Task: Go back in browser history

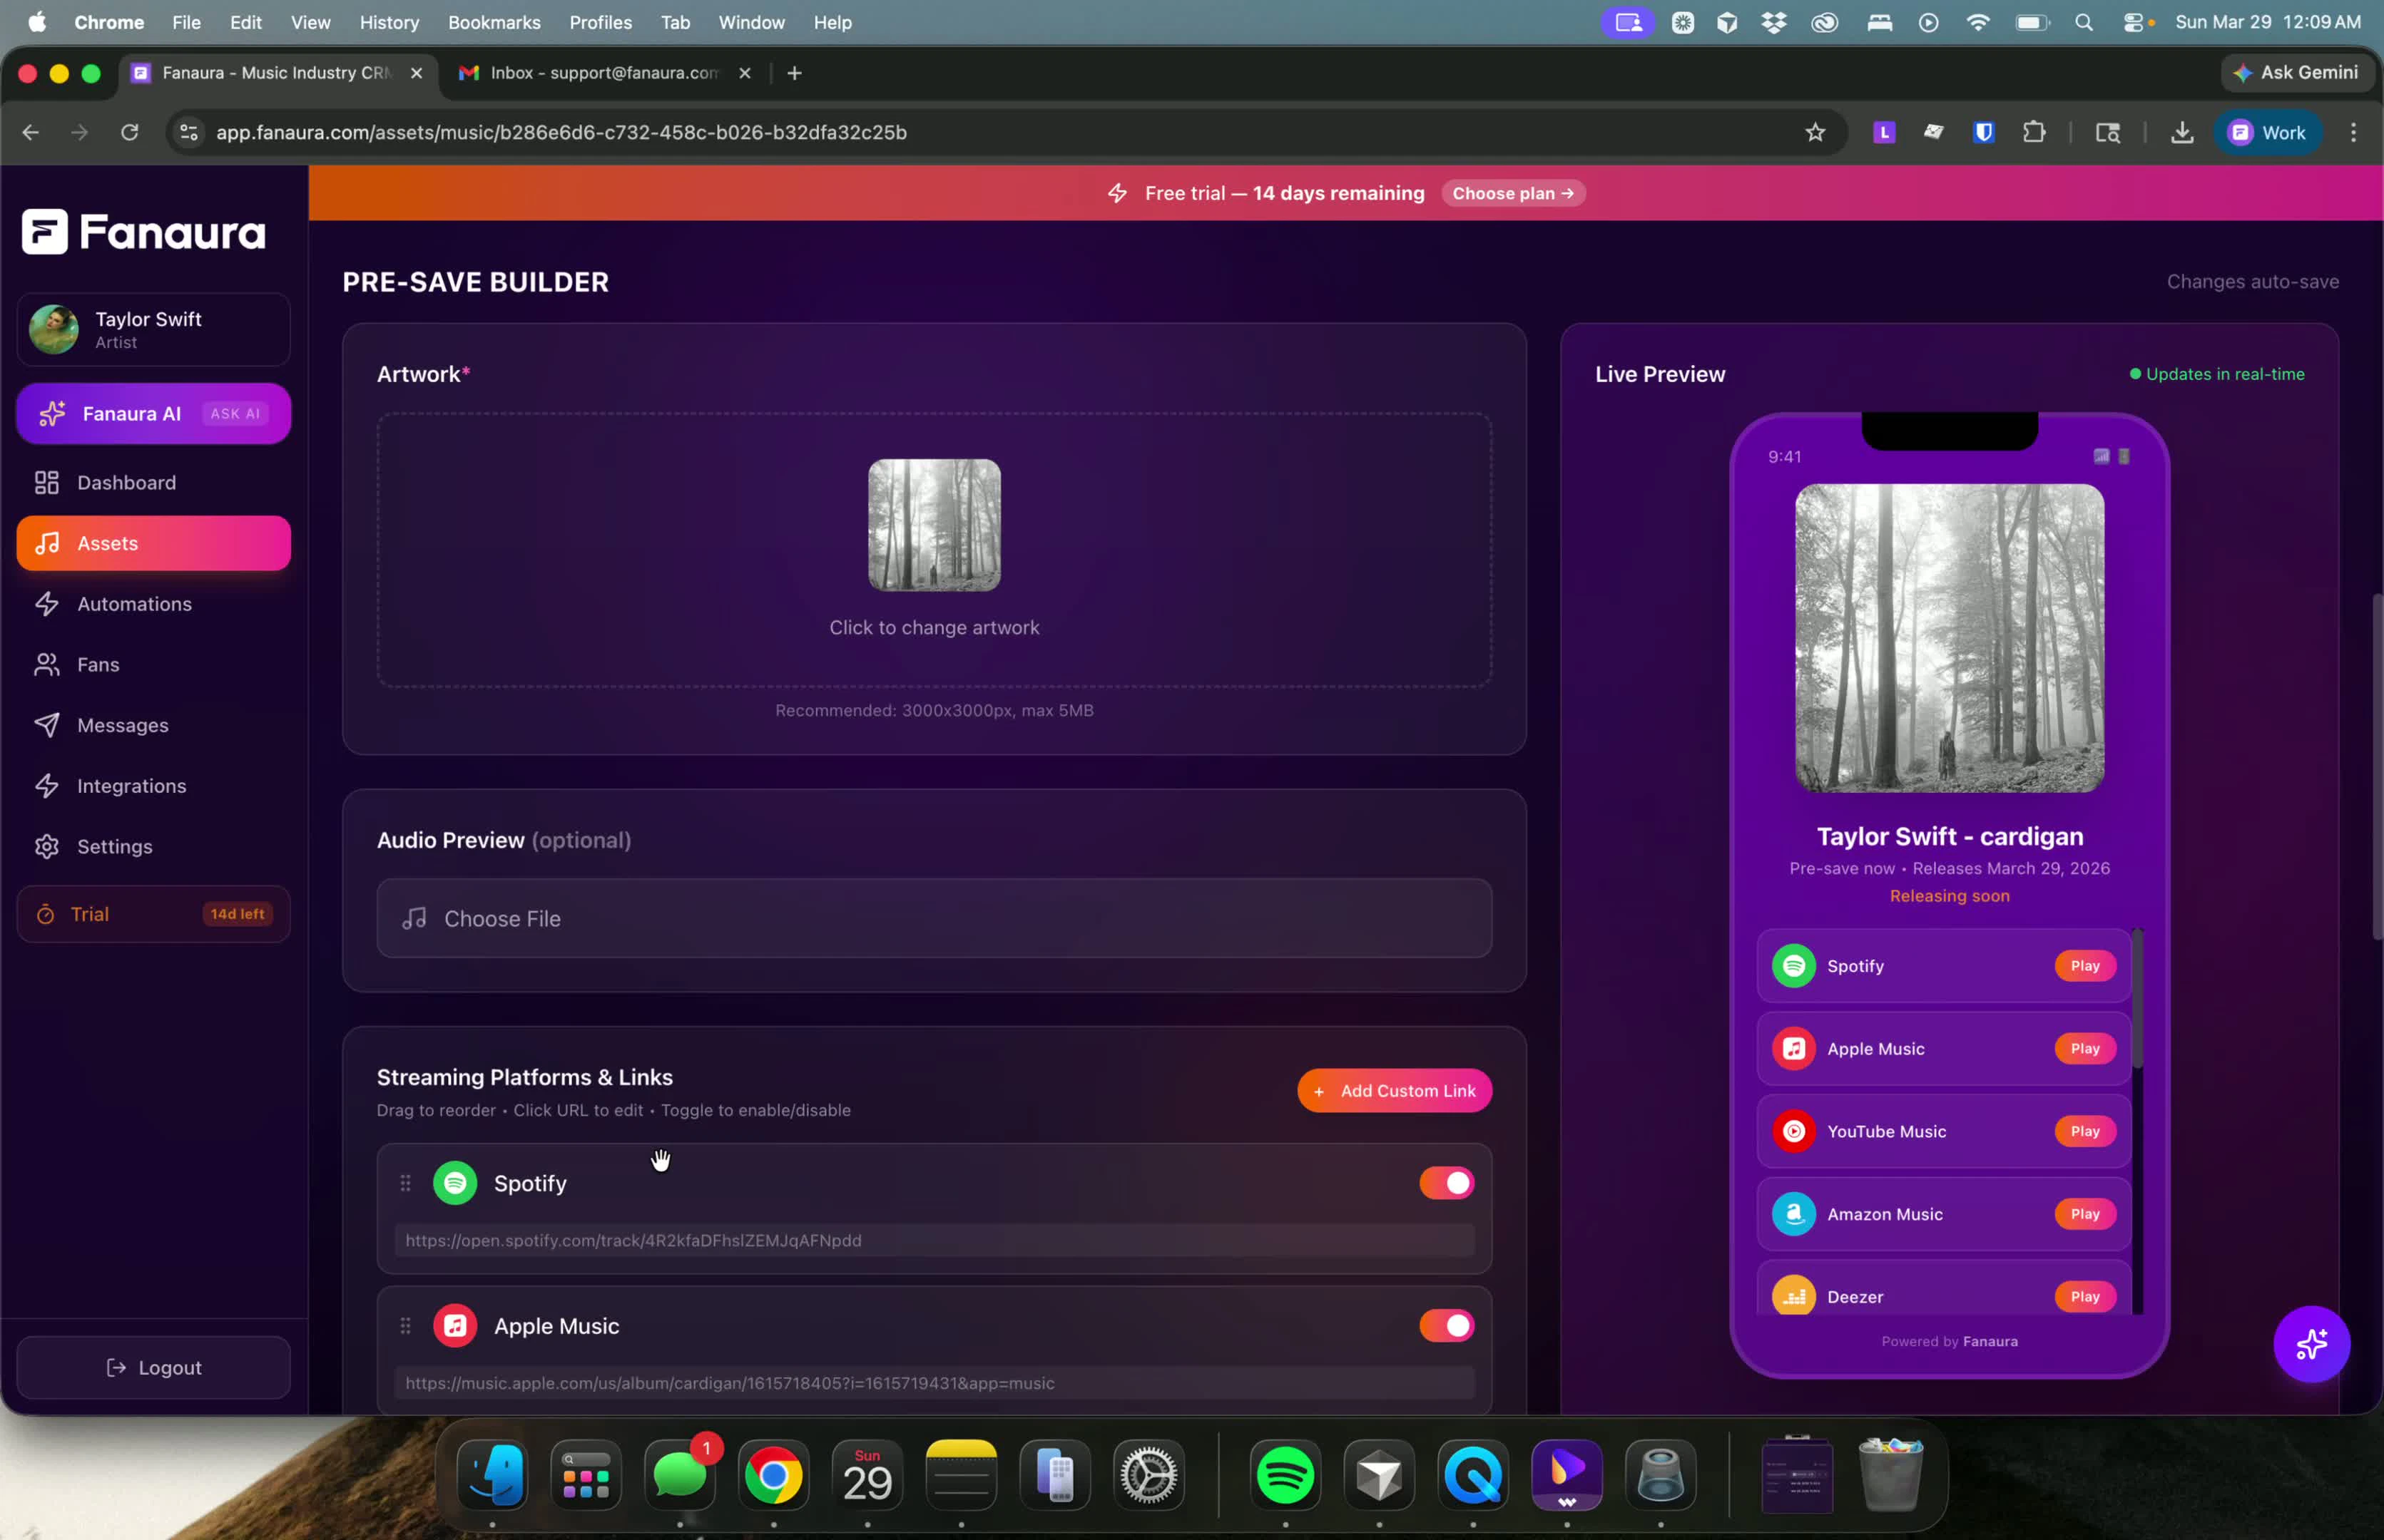Action: 31,132
